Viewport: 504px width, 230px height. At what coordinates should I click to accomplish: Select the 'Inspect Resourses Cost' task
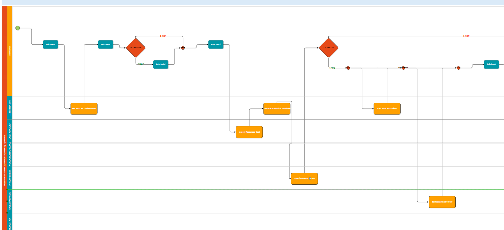[x=249, y=132]
